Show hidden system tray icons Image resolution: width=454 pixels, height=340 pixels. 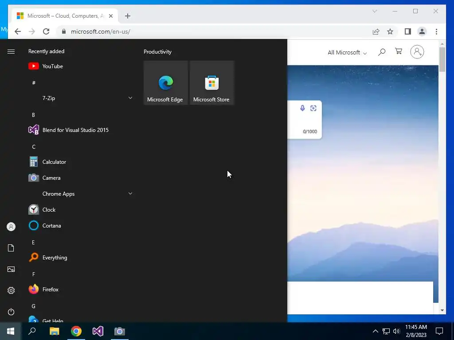coord(375,331)
